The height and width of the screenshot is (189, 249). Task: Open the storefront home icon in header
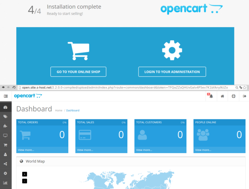point(222,96)
